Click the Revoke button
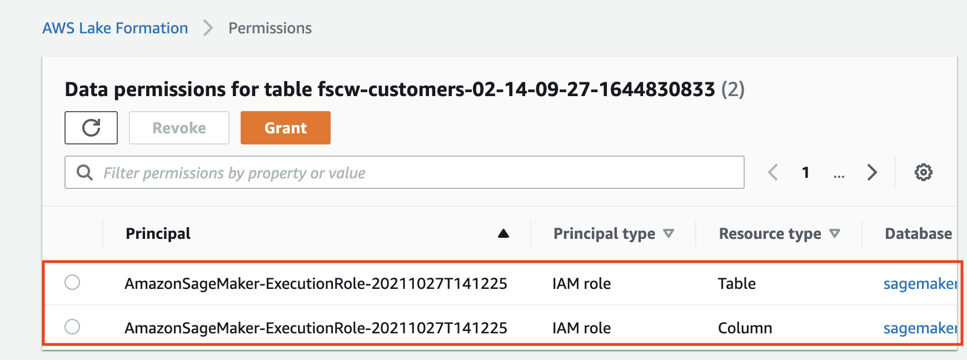This screenshot has height=360, width=967. (x=179, y=128)
